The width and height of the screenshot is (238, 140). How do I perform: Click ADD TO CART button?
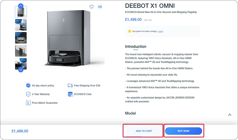pyautogui.click(x=144, y=131)
